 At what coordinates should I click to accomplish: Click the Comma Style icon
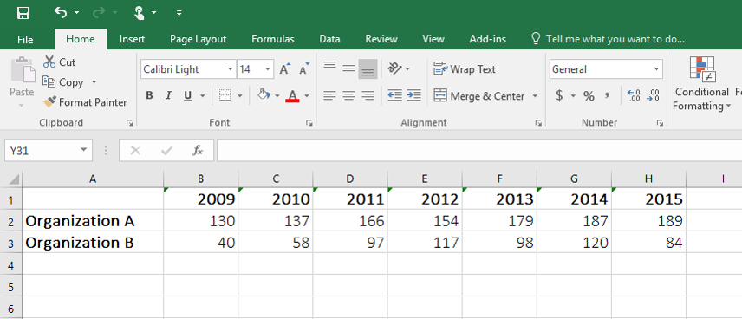(607, 95)
